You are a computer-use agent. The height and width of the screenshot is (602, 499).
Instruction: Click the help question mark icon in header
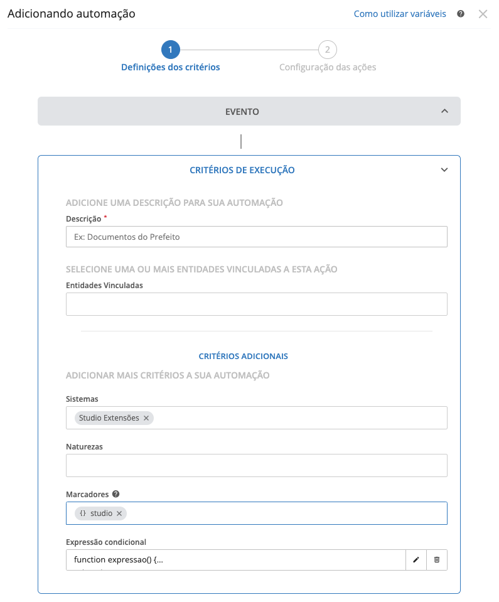[461, 14]
